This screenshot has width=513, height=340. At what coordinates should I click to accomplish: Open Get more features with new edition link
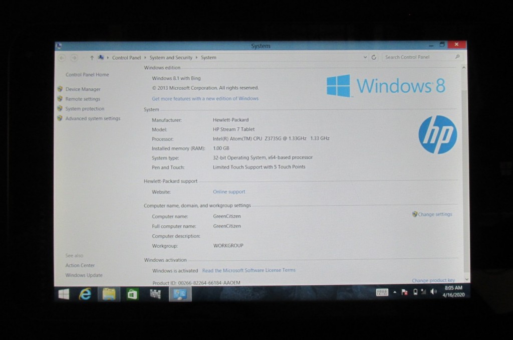tap(205, 98)
